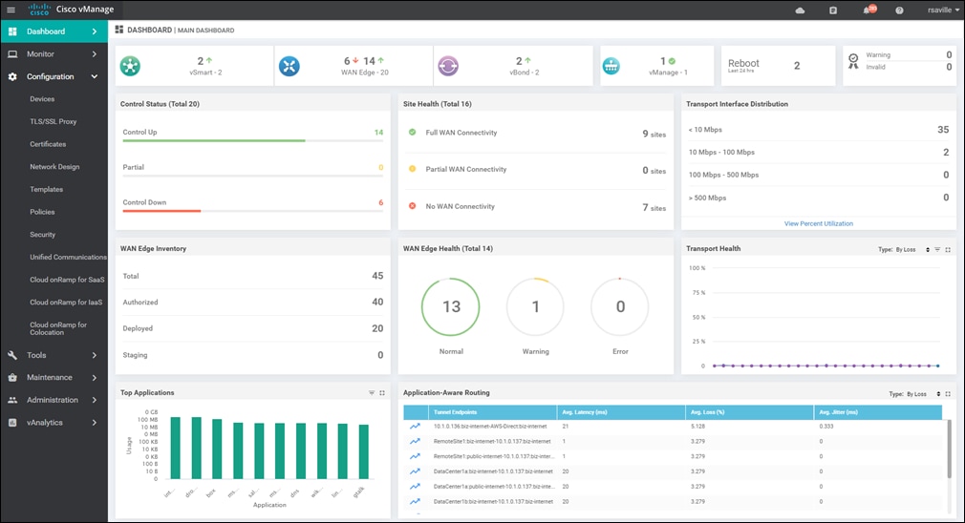Click the Configuration gear icon in sidebar
The height and width of the screenshot is (523, 965).
[12, 76]
